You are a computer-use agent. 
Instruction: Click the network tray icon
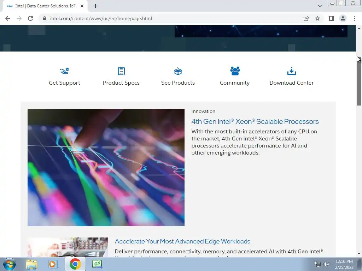318,264
